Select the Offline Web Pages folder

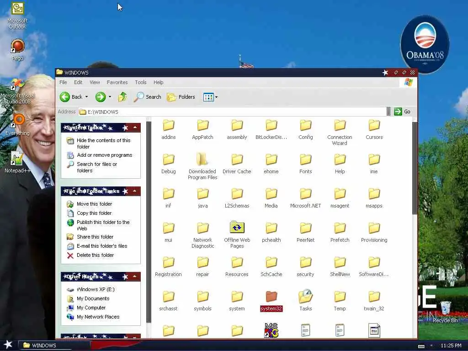(237, 235)
